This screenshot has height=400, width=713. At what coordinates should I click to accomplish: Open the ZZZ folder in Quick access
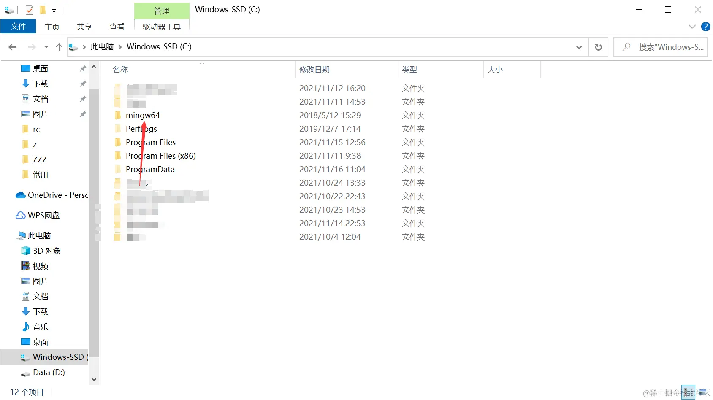34,159
